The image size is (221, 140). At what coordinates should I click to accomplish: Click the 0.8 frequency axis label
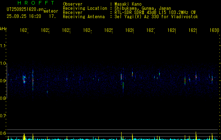coord(3,98)
